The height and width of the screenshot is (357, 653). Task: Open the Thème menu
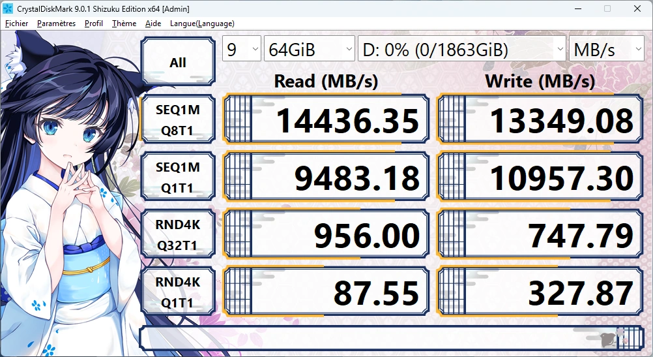point(124,23)
